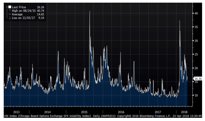Click the 40 value on price axis
The image size is (205, 121).
click(x=196, y=13)
